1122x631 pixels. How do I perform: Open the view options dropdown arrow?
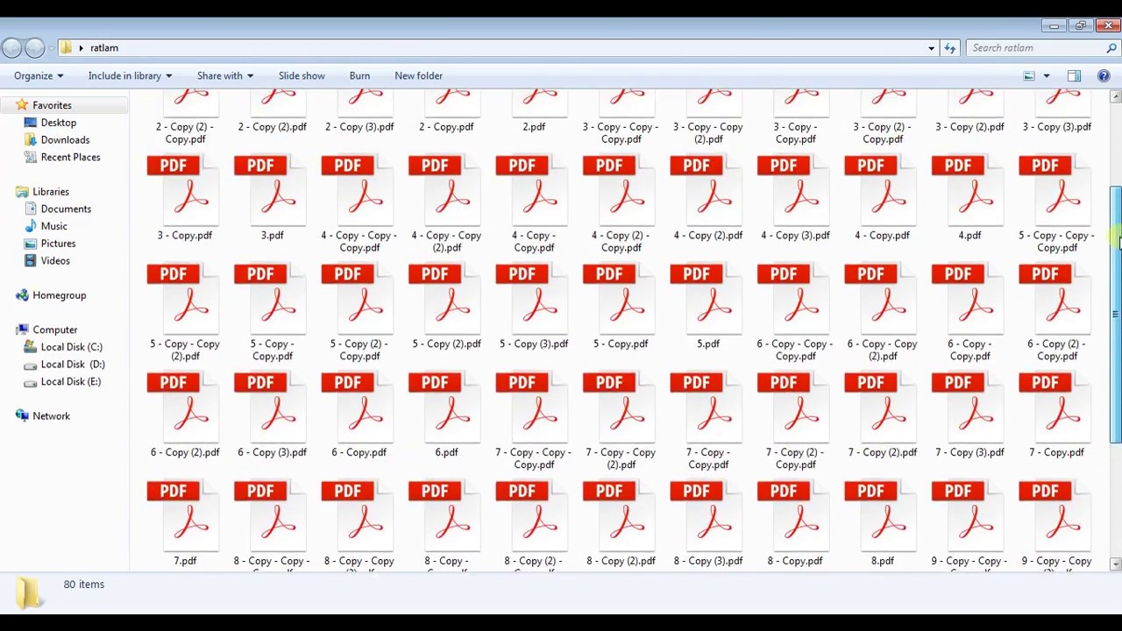1046,76
